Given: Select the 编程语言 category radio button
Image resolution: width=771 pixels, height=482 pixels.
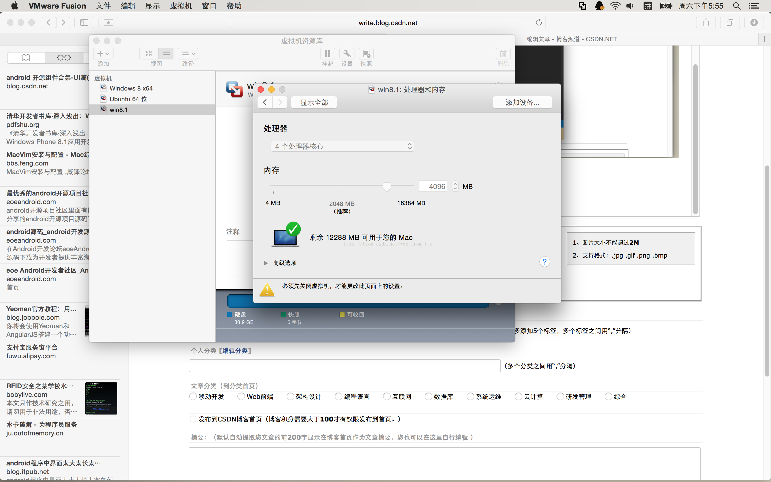Looking at the screenshot, I should tap(339, 396).
